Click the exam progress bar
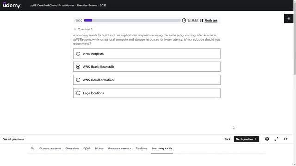Viewport: 296px width, 166px height. click(132, 20)
